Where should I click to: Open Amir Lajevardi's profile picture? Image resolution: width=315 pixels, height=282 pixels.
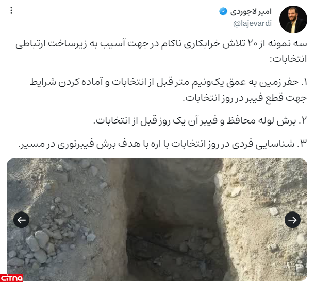[293, 20]
